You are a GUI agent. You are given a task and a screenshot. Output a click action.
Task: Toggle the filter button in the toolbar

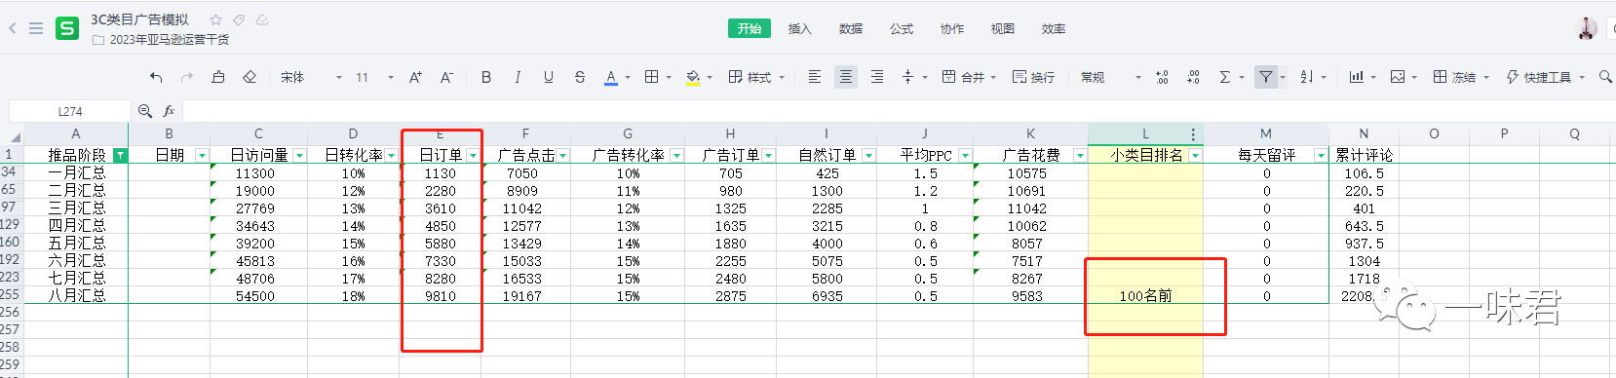click(1265, 77)
